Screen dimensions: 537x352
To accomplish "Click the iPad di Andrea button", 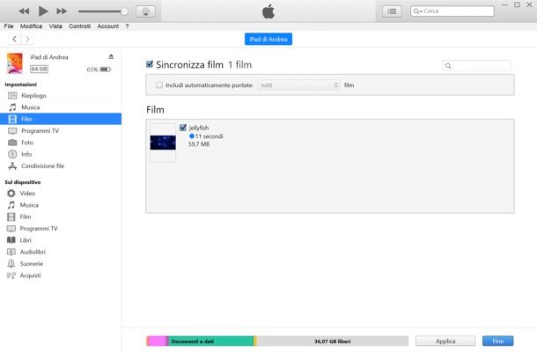I will tap(268, 39).
